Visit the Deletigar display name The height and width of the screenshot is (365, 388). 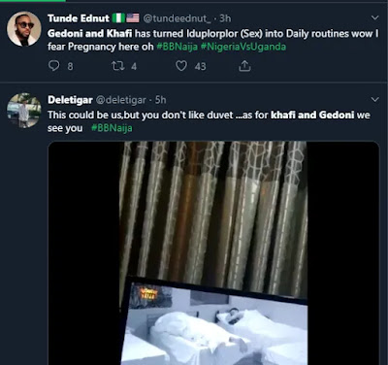[x=70, y=100]
